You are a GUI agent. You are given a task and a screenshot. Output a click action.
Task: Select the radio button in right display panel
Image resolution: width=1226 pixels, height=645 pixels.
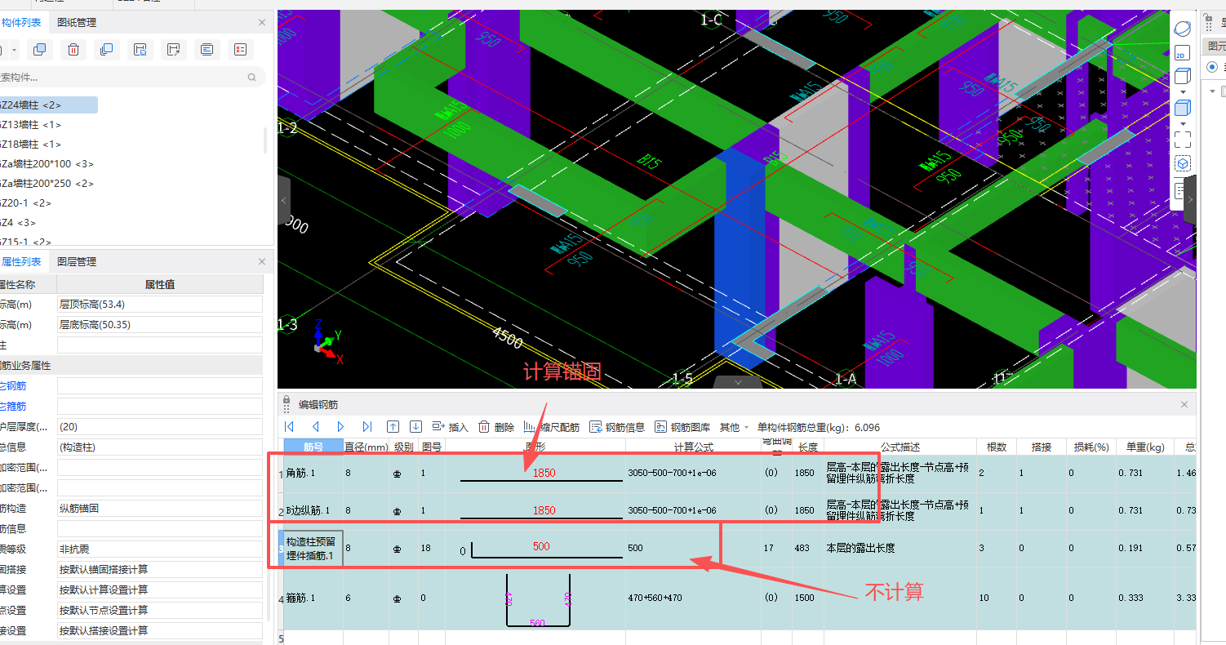[x=1212, y=67]
